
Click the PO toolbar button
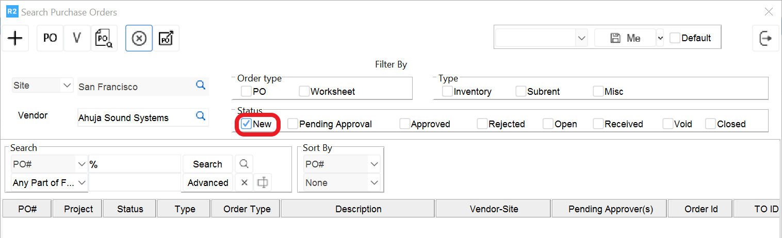50,38
